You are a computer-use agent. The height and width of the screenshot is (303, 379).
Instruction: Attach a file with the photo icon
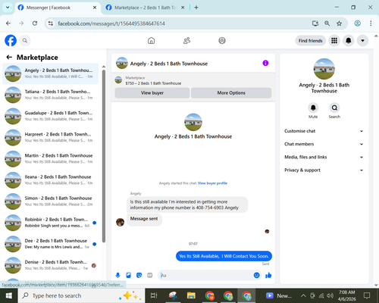tap(128, 275)
